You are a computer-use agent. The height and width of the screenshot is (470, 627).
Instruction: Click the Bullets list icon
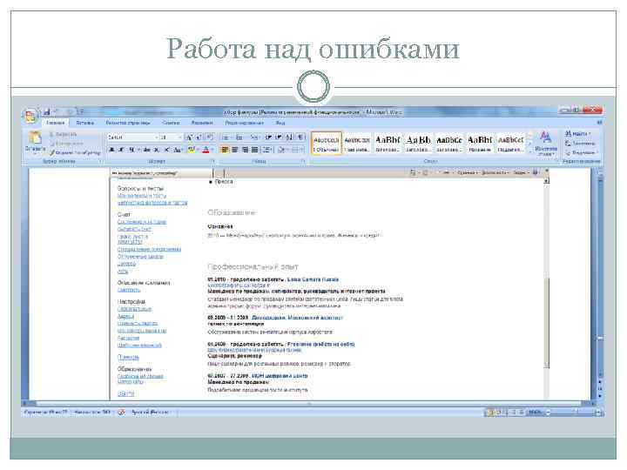pyautogui.click(x=226, y=138)
